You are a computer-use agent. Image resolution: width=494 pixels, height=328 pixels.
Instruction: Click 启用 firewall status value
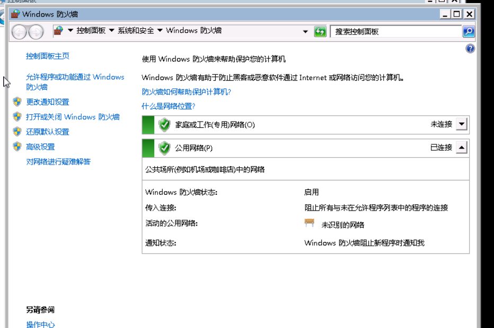312,192
